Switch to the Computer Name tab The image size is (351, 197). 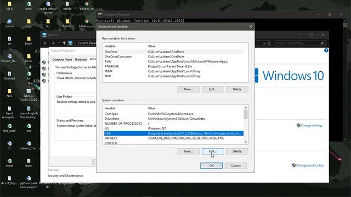62,60
